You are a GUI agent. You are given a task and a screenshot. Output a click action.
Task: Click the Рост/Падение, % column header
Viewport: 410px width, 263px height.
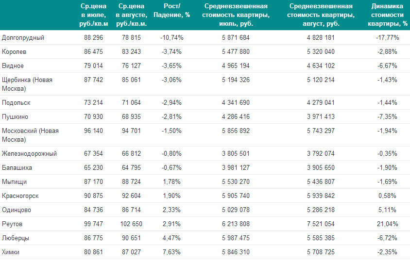[x=172, y=11]
